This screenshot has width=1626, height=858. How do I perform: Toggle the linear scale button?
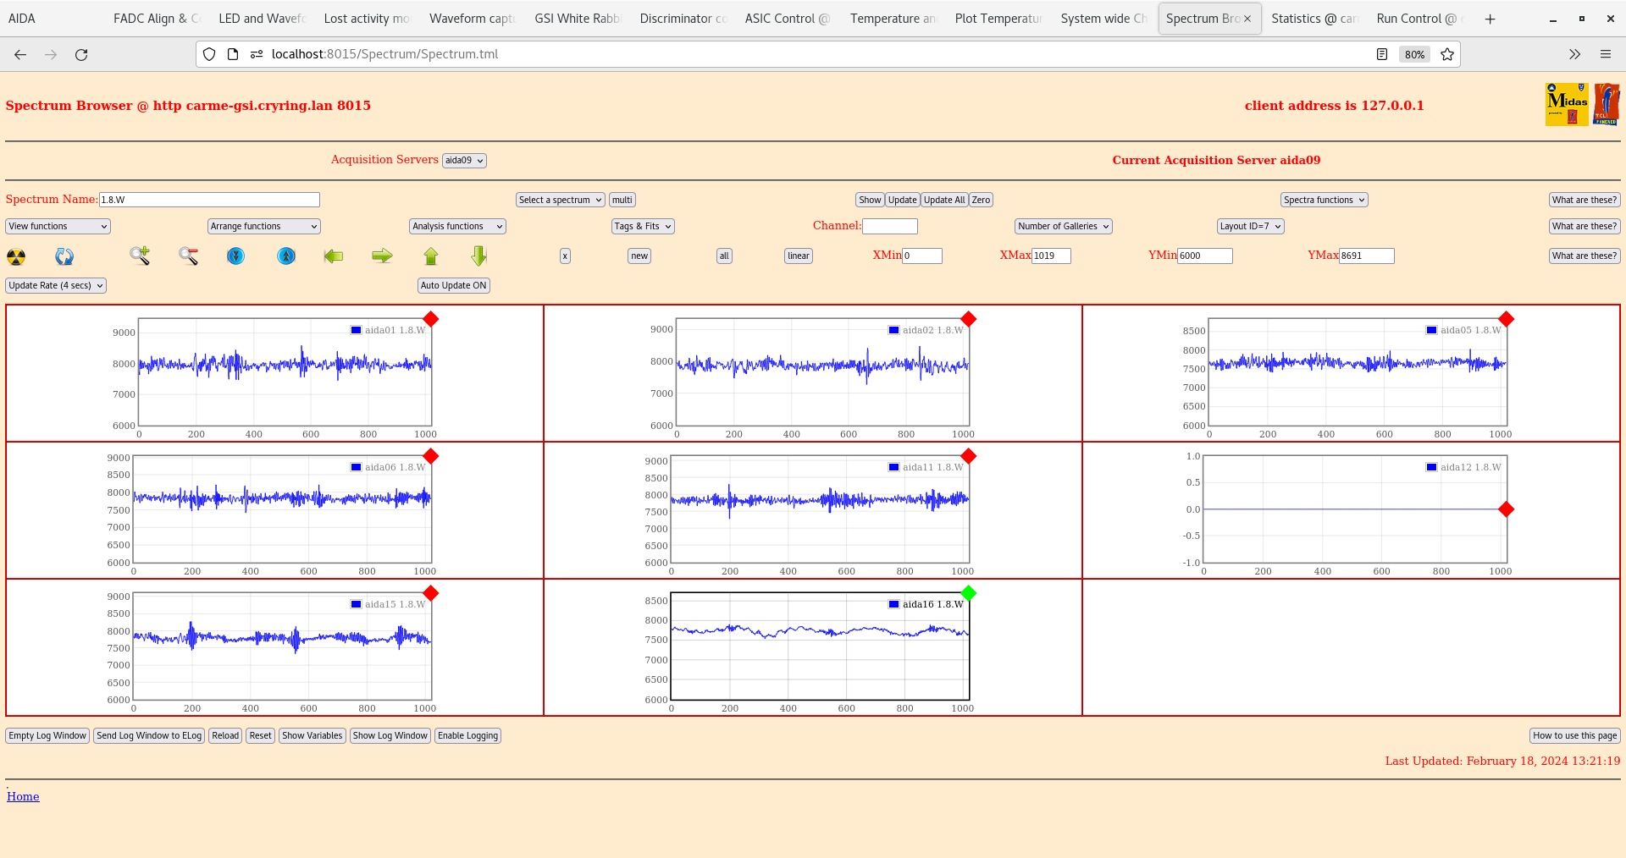pyautogui.click(x=798, y=256)
